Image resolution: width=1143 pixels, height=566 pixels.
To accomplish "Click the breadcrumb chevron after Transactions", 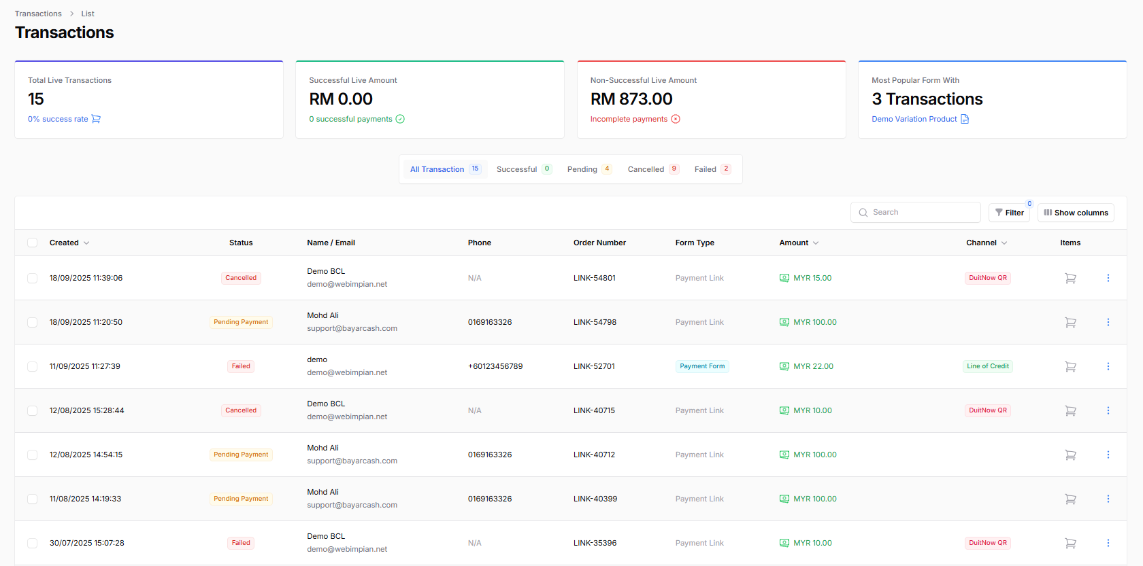I will [x=71, y=14].
